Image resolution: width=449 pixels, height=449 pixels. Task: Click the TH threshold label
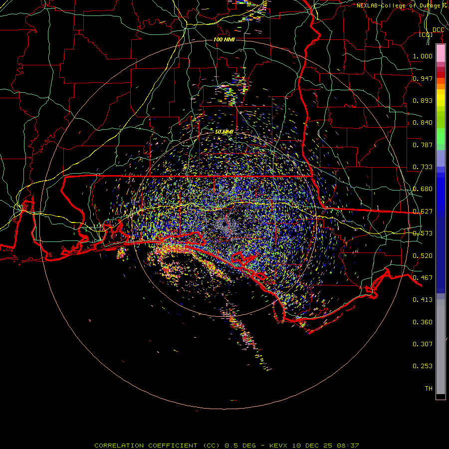(429, 389)
